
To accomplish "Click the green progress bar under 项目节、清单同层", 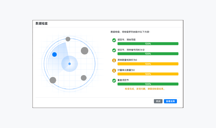I will (x=148, y=44).
